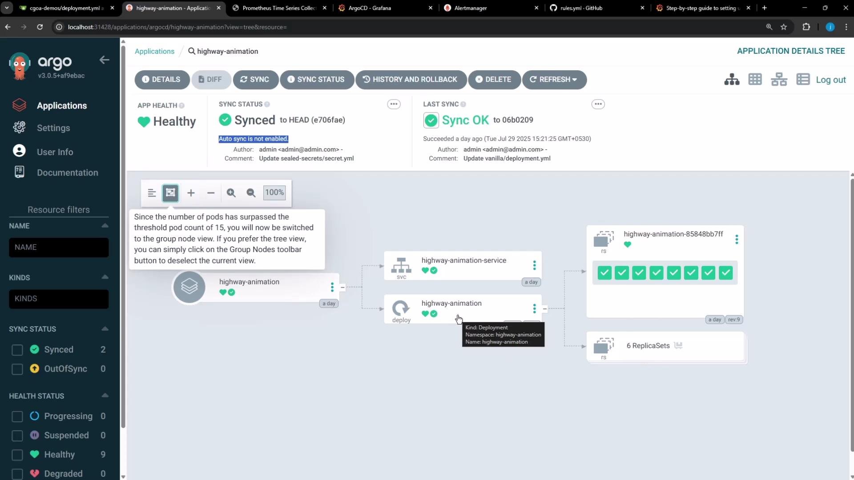Open the Sync Status more-options ellipsis
Image resolution: width=854 pixels, height=480 pixels.
pyautogui.click(x=394, y=104)
